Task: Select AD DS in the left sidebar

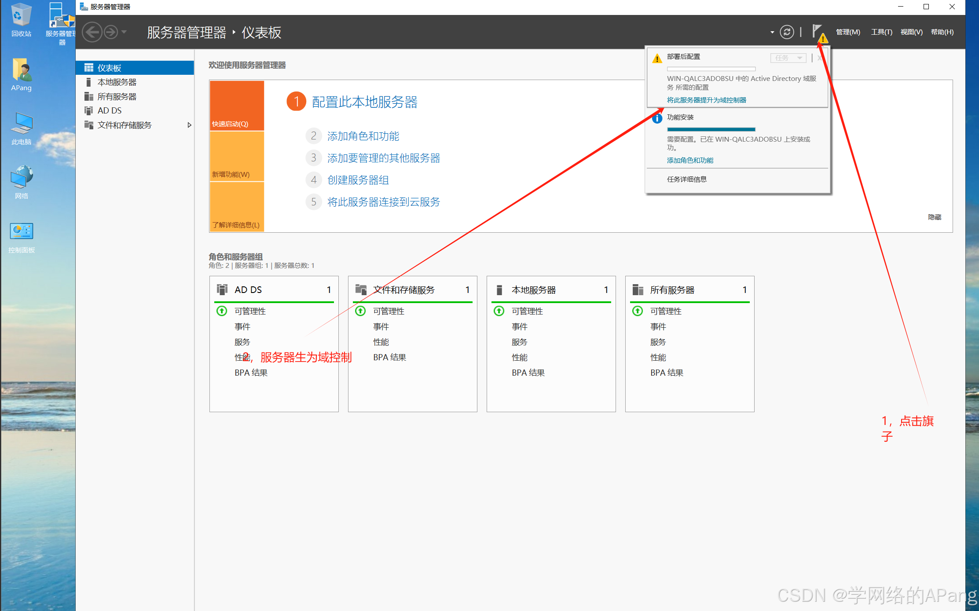Action: 110,110
